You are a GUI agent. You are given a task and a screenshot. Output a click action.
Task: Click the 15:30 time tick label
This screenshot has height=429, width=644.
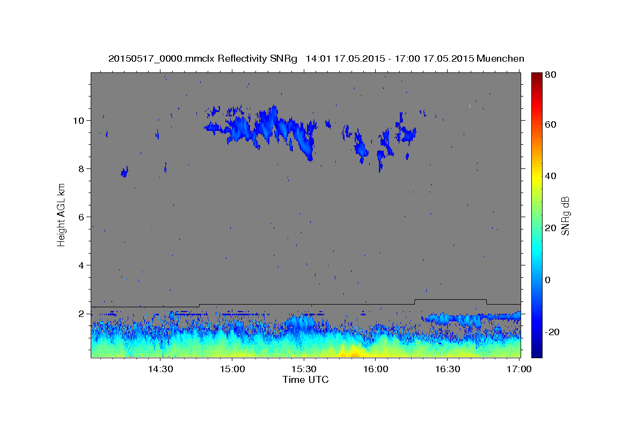[x=304, y=369]
